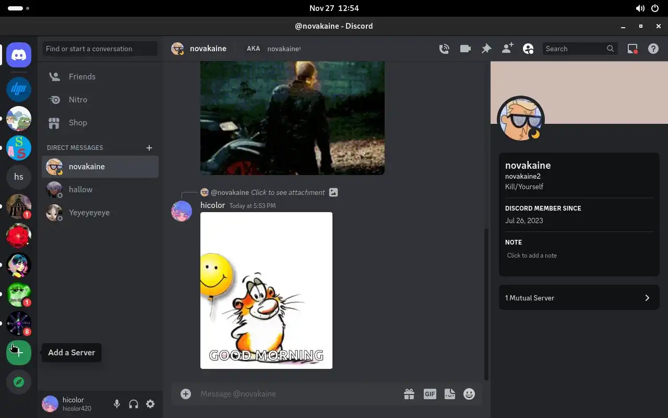Click the Search box in header
668x418 pixels.
(580, 49)
